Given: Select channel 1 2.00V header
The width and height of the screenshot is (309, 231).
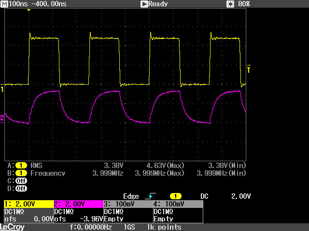Looking at the screenshot, I should pyautogui.click(x=29, y=204).
